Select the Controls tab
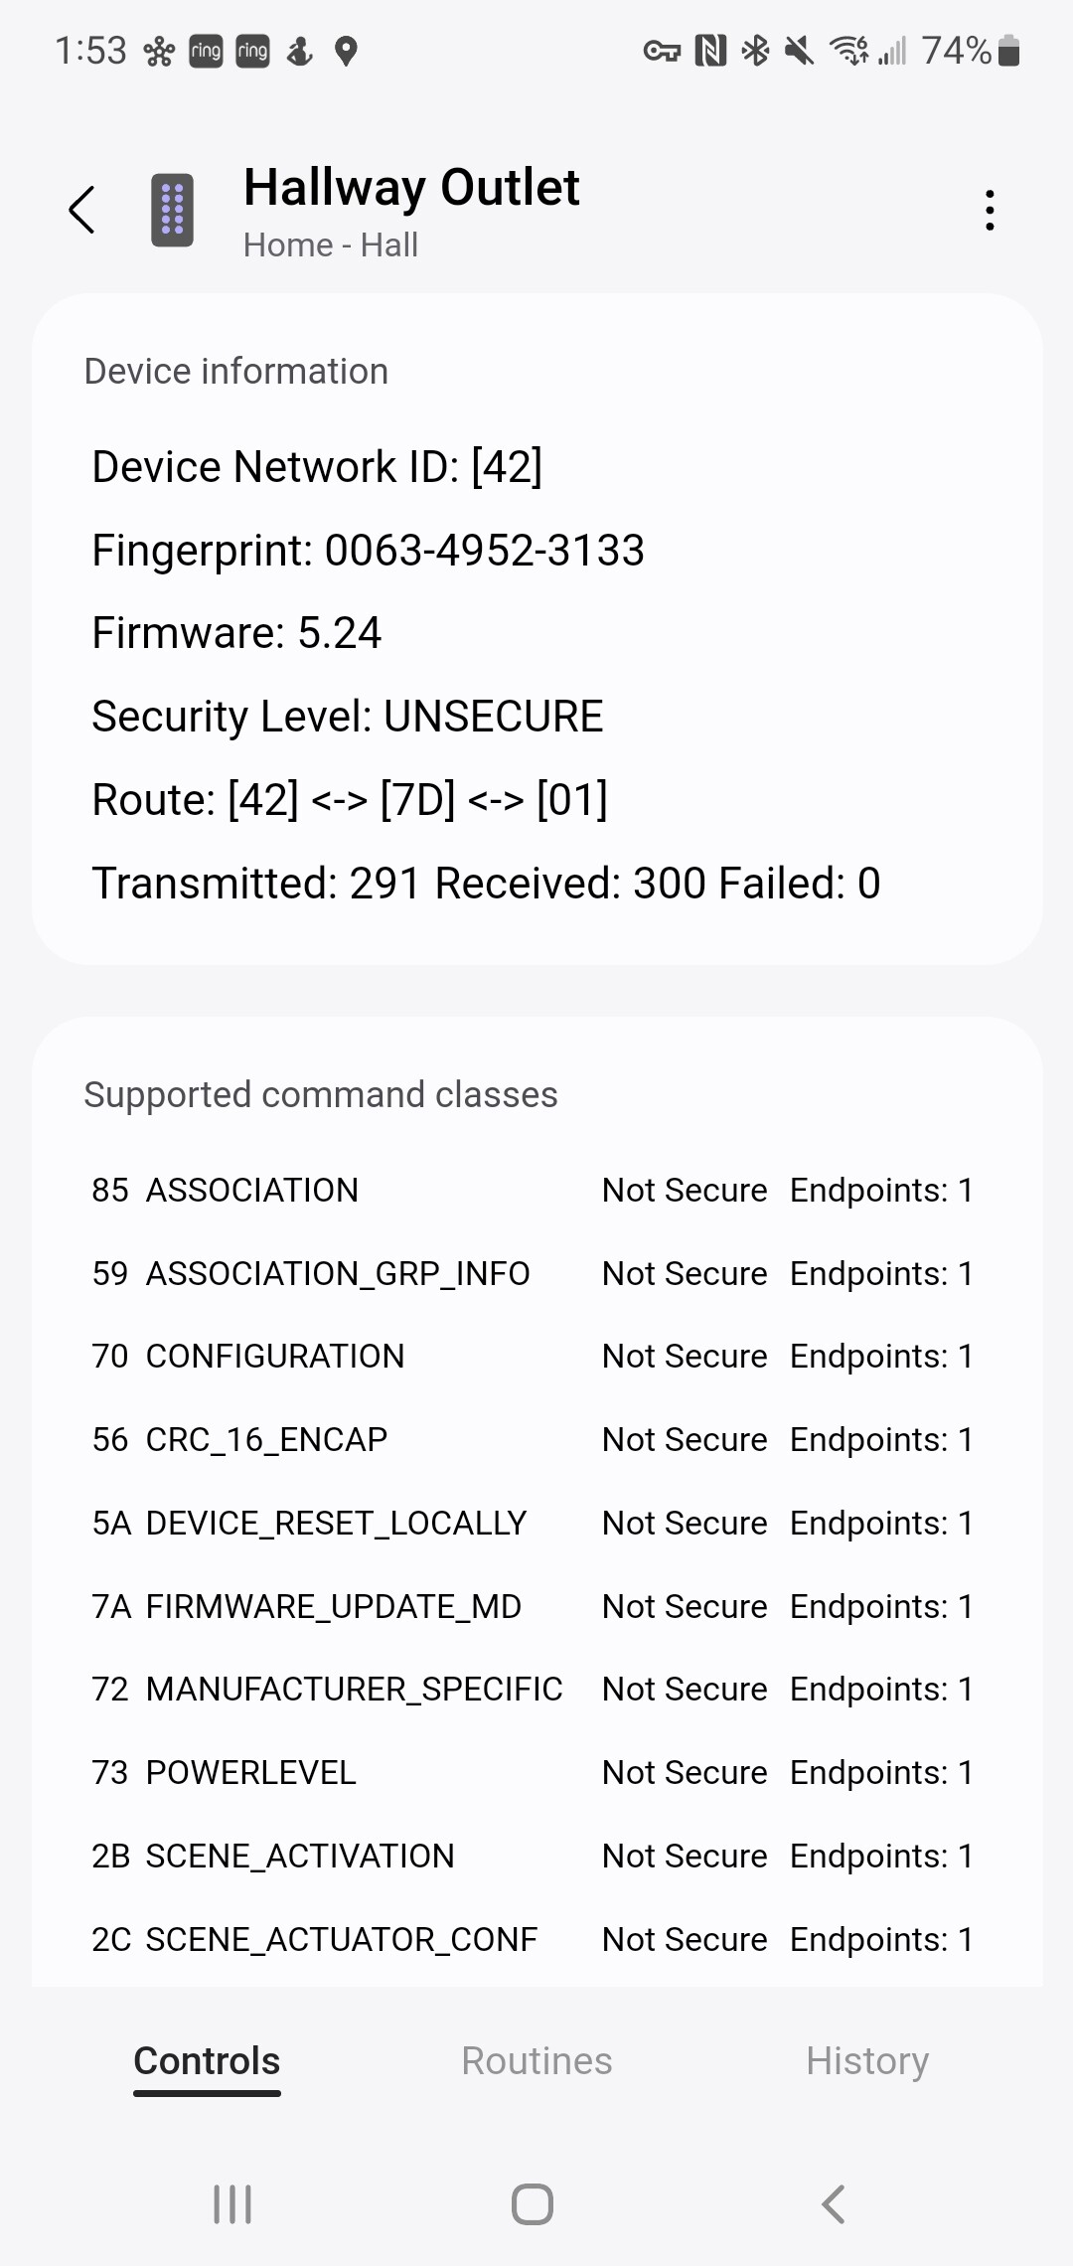1073x2266 pixels. point(206,2060)
